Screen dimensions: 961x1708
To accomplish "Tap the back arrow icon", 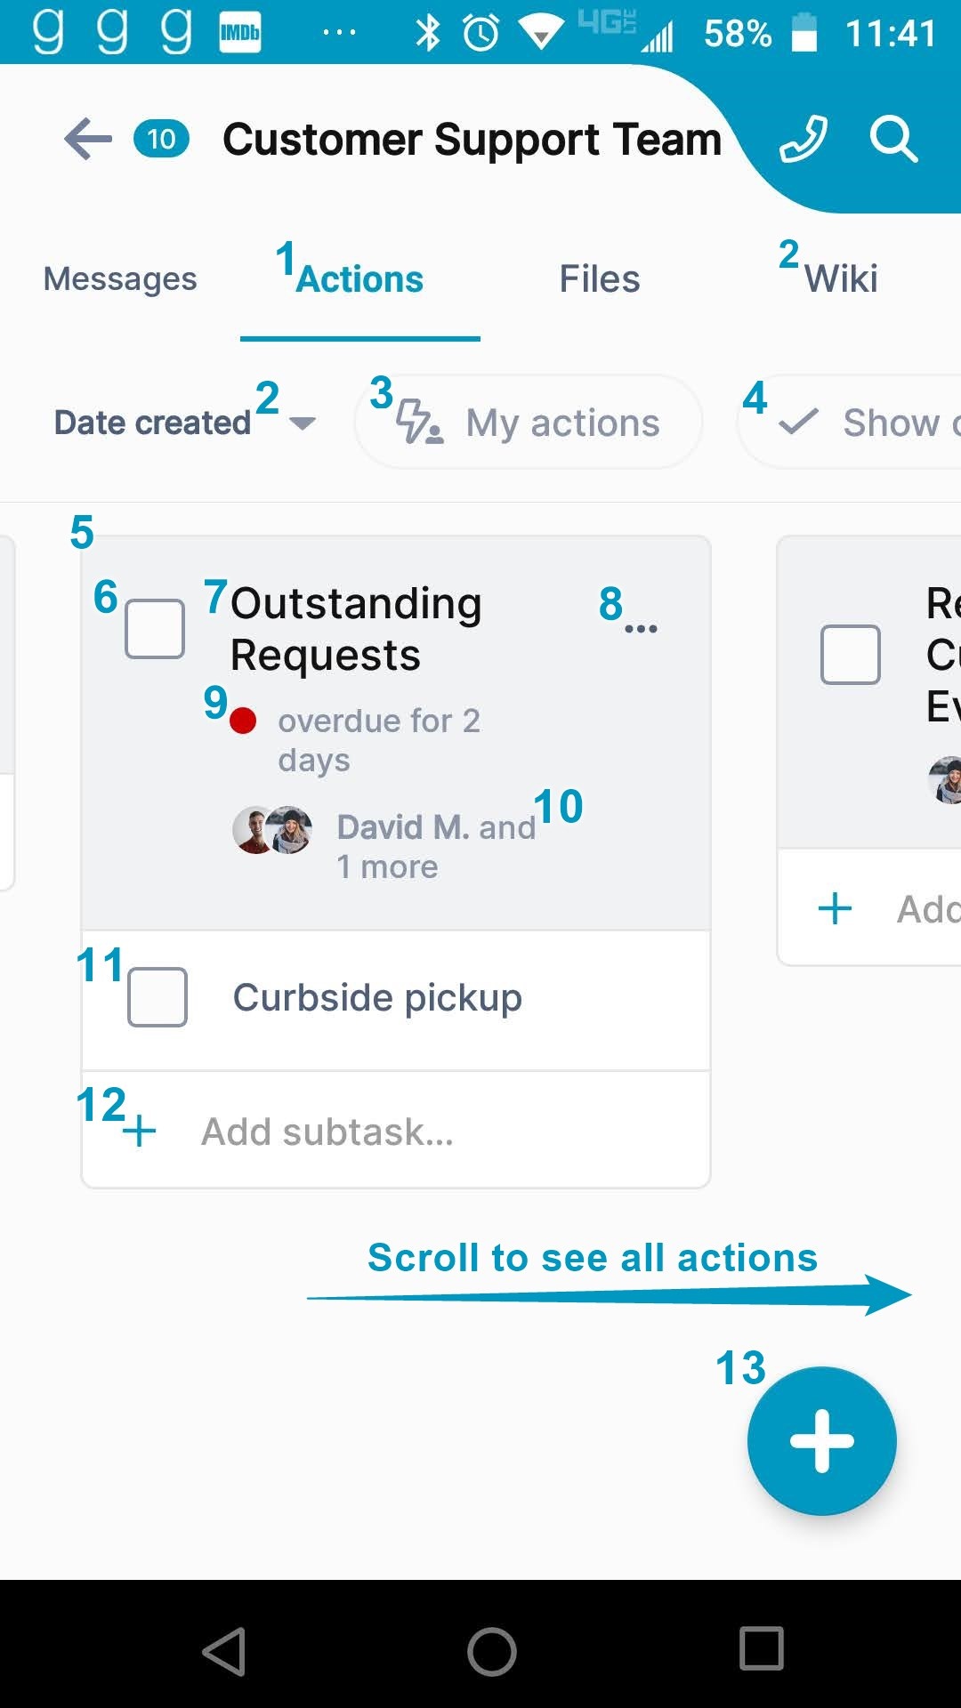I will (x=88, y=139).
